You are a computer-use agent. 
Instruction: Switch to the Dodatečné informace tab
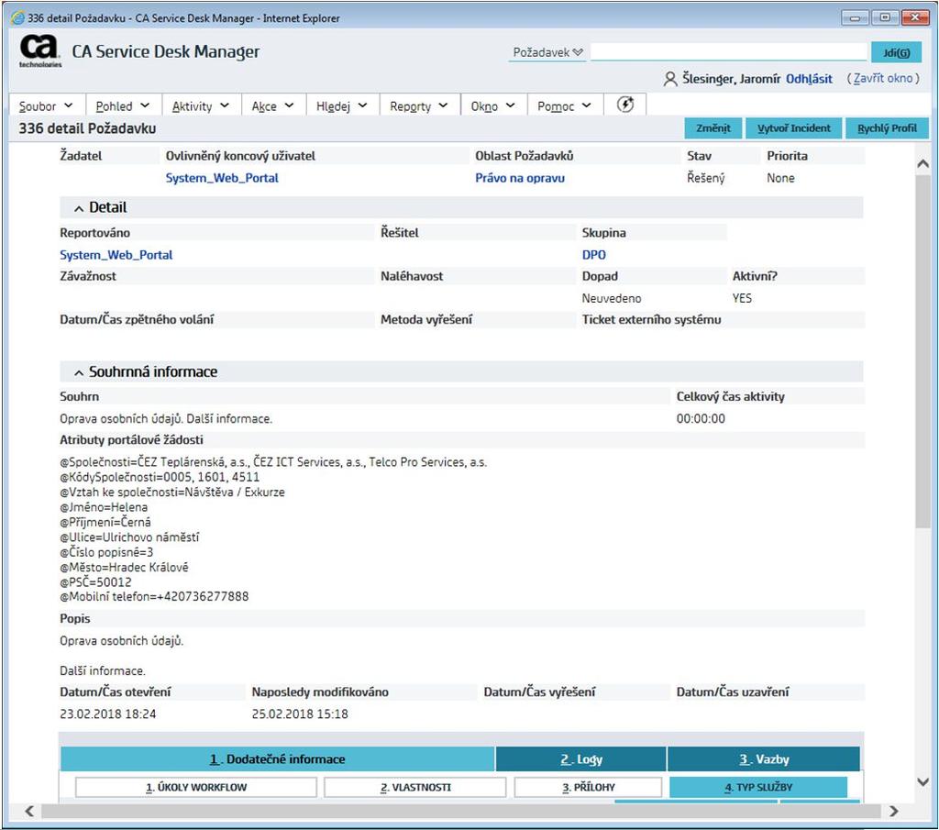pos(277,759)
